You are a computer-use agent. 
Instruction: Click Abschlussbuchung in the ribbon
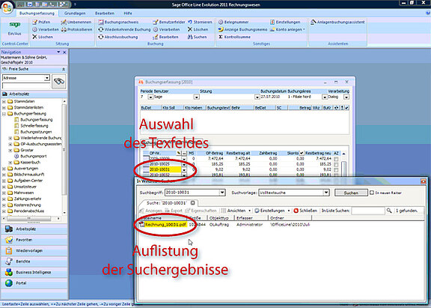tap(118, 37)
